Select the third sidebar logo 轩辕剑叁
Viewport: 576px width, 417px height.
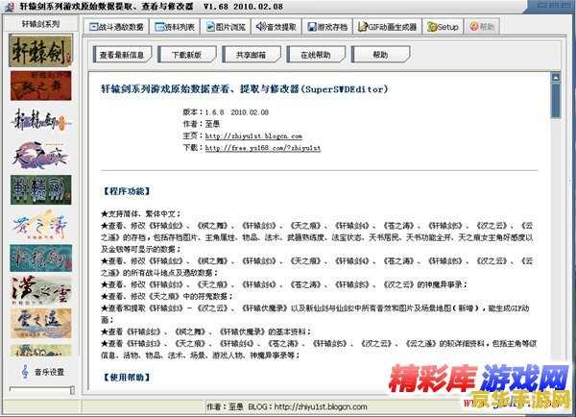40,121
